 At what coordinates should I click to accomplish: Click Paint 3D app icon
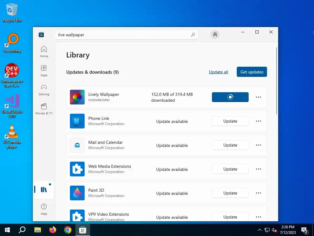coord(77,193)
